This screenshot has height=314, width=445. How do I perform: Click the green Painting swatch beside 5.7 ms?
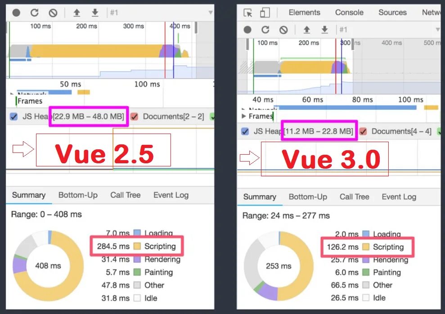pos(137,272)
